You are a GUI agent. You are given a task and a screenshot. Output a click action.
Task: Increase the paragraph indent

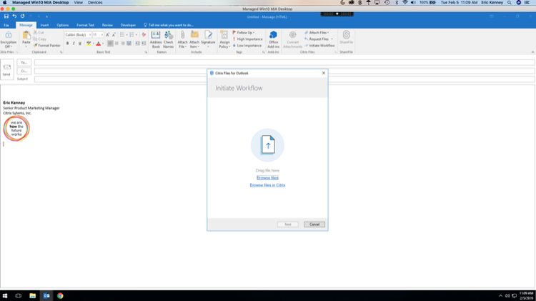(144, 44)
